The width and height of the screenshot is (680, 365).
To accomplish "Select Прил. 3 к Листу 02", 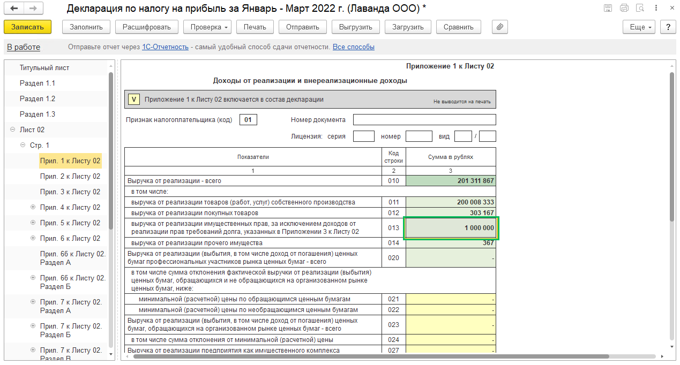I will click(x=70, y=192).
